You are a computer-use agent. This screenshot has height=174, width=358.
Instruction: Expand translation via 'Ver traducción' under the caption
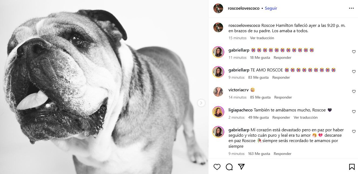[x=262, y=38]
